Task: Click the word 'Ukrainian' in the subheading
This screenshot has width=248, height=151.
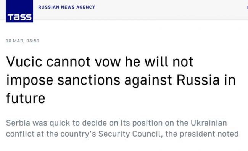Action: coord(209,123)
